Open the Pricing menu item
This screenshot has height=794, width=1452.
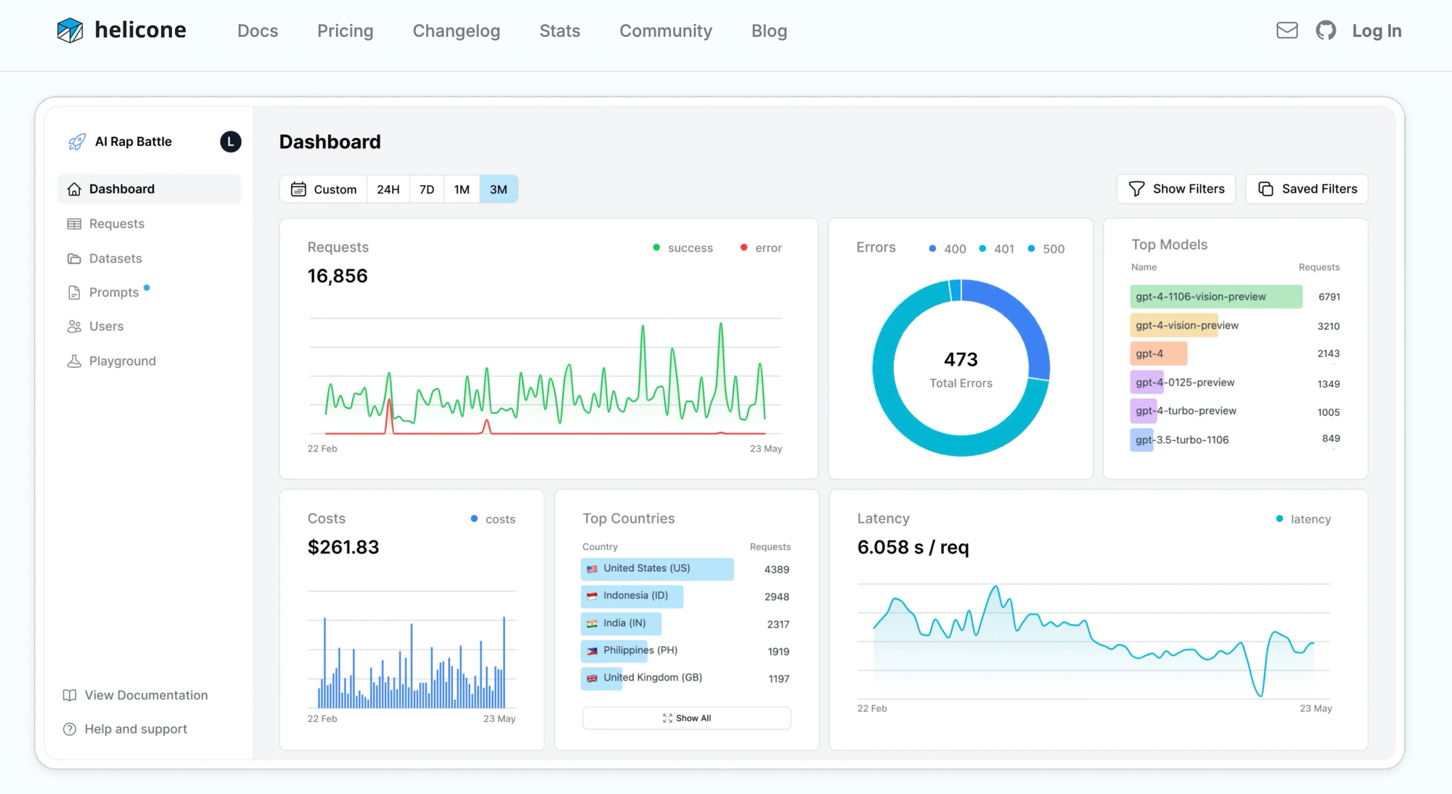[345, 30]
